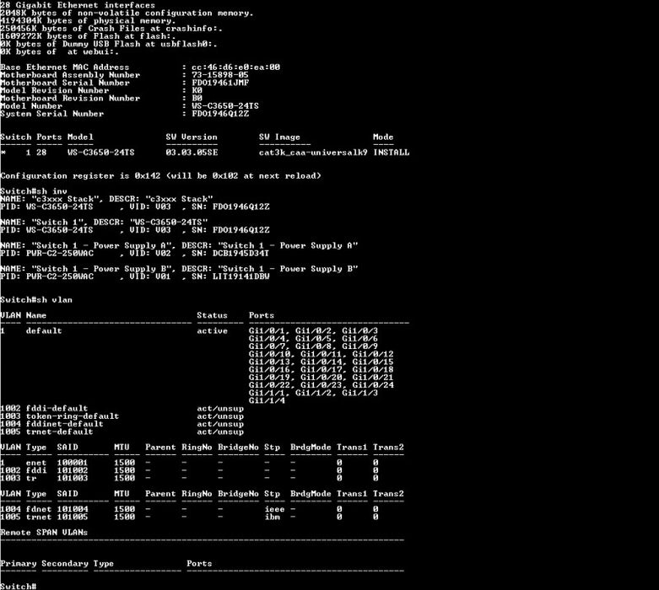Click the INSTALL mode value
659x590 pixels.
[x=391, y=153]
